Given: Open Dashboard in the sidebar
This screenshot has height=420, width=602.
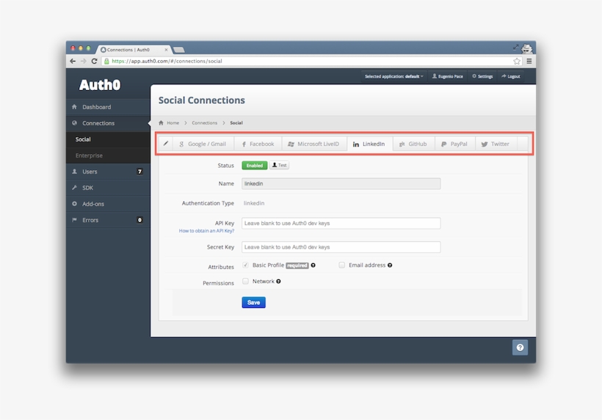Looking at the screenshot, I should coord(108,107).
